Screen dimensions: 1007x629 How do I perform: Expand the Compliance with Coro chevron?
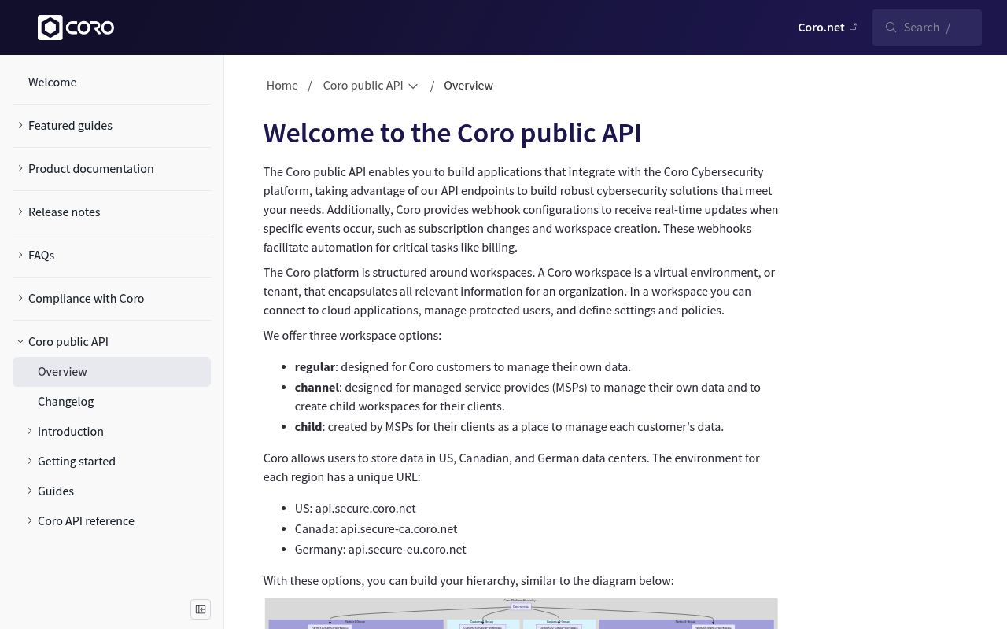(20, 298)
